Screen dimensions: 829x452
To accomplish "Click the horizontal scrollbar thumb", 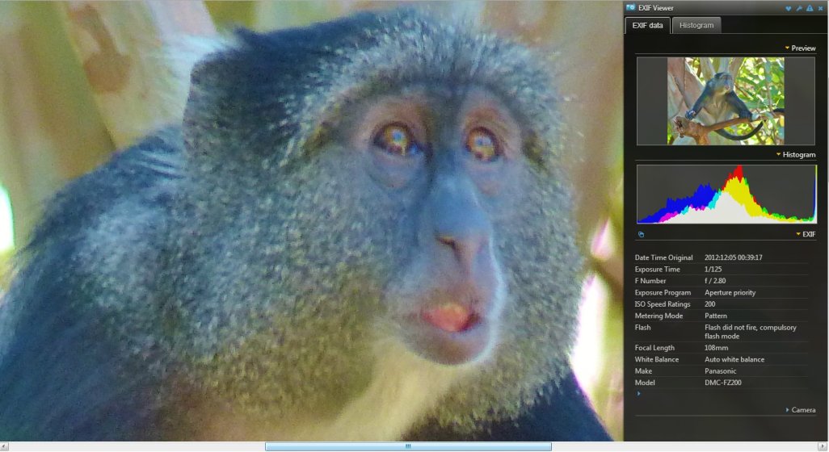I will [408, 446].
